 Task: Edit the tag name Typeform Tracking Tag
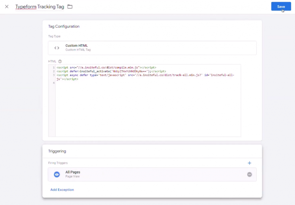pos(40,7)
